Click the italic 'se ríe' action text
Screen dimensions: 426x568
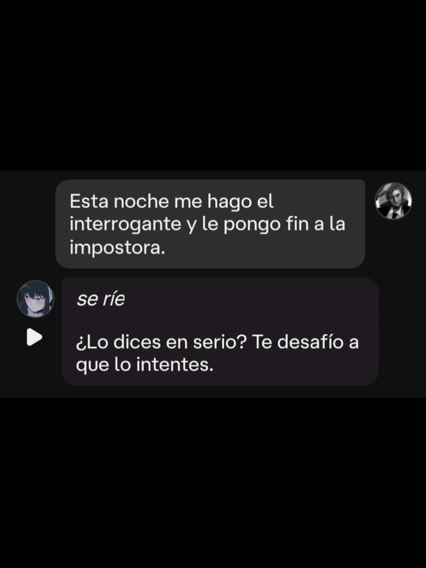pyautogui.click(x=101, y=299)
